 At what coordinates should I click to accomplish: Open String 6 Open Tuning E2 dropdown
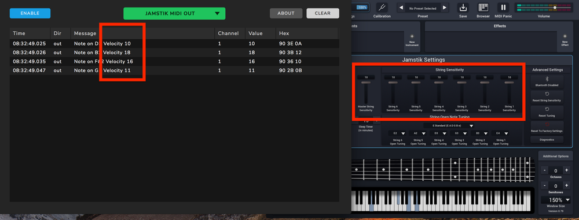coord(397,133)
